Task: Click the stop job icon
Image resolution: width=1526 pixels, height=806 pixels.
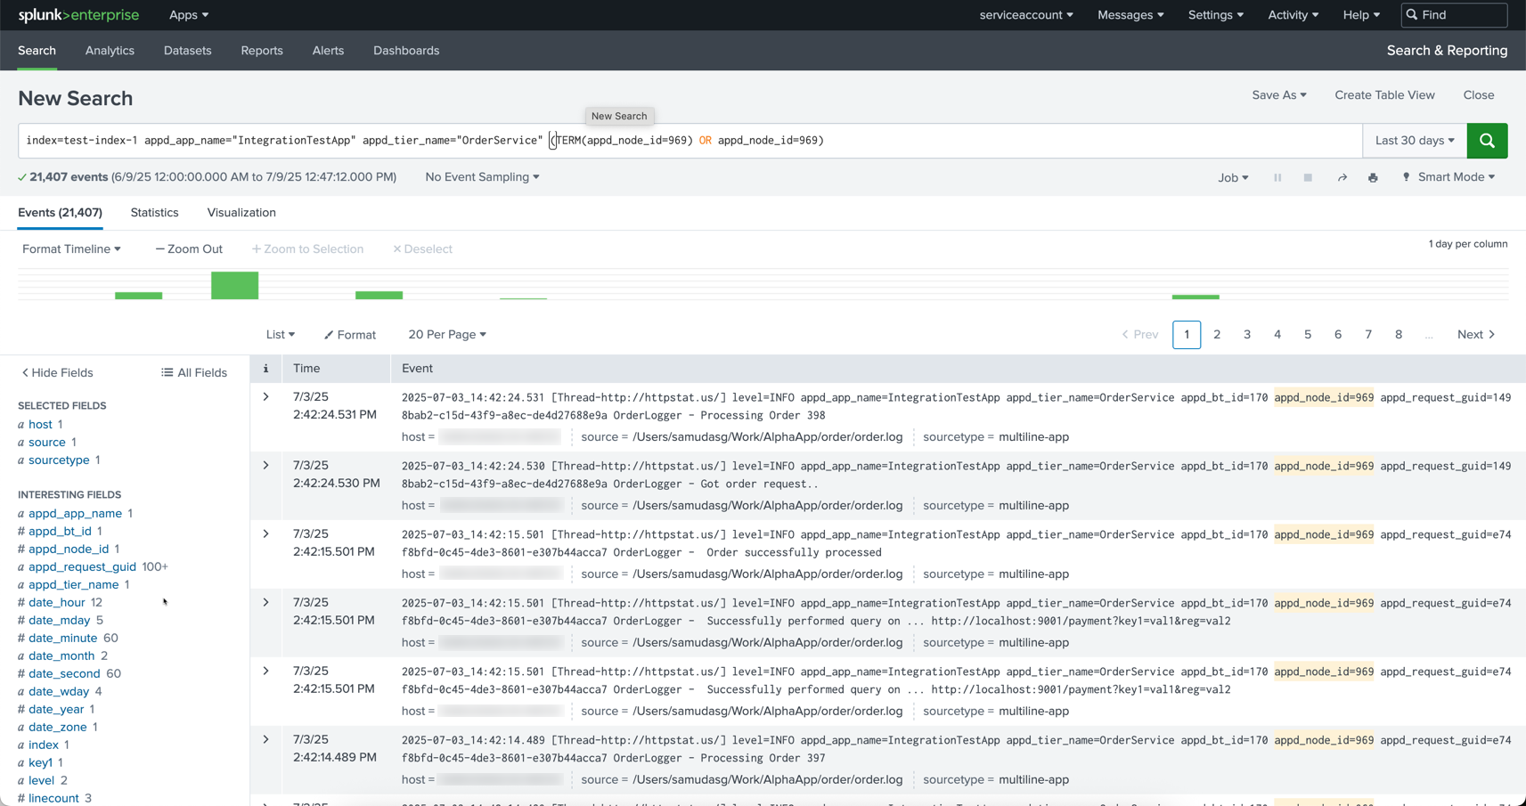Action: point(1308,178)
